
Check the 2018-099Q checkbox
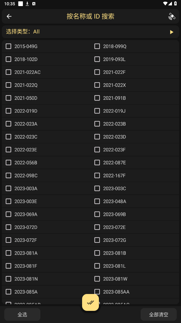[97, 46]
